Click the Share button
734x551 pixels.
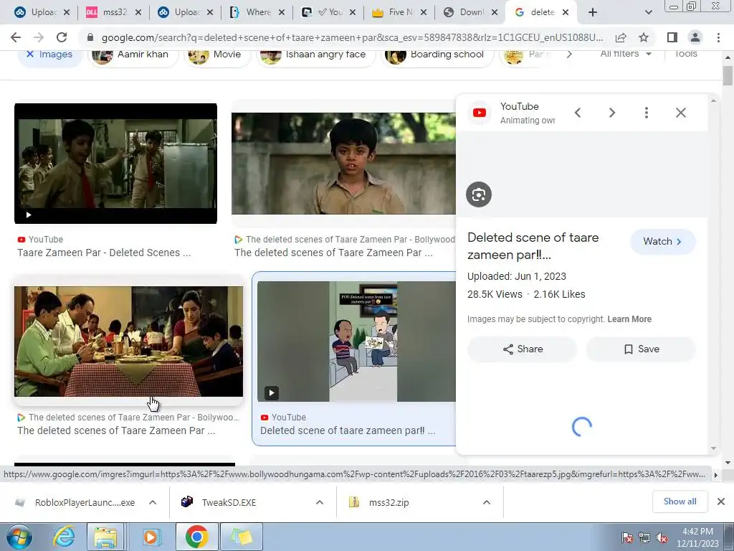pos(523,349)
